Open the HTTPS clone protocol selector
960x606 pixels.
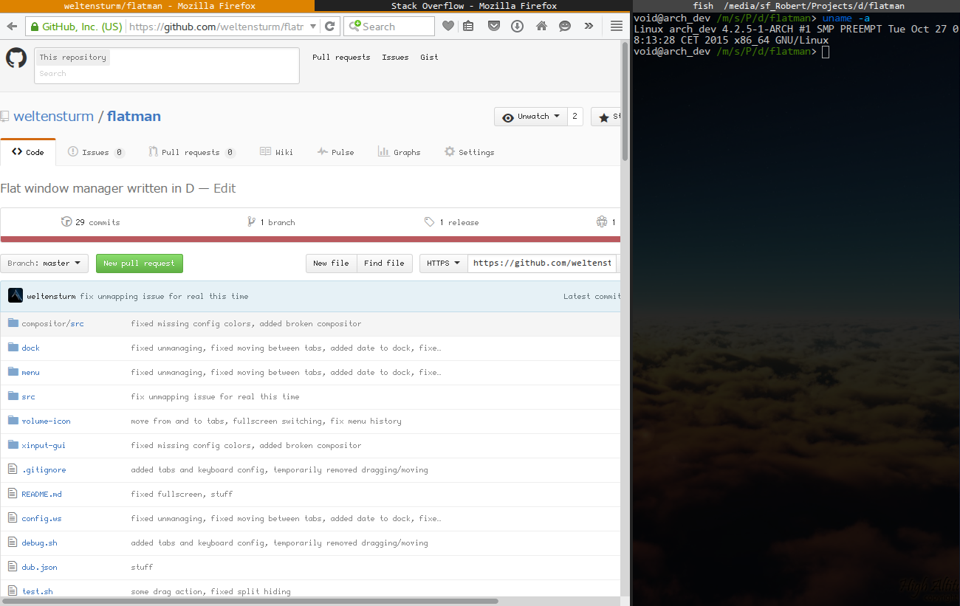[x=443, y=263]
